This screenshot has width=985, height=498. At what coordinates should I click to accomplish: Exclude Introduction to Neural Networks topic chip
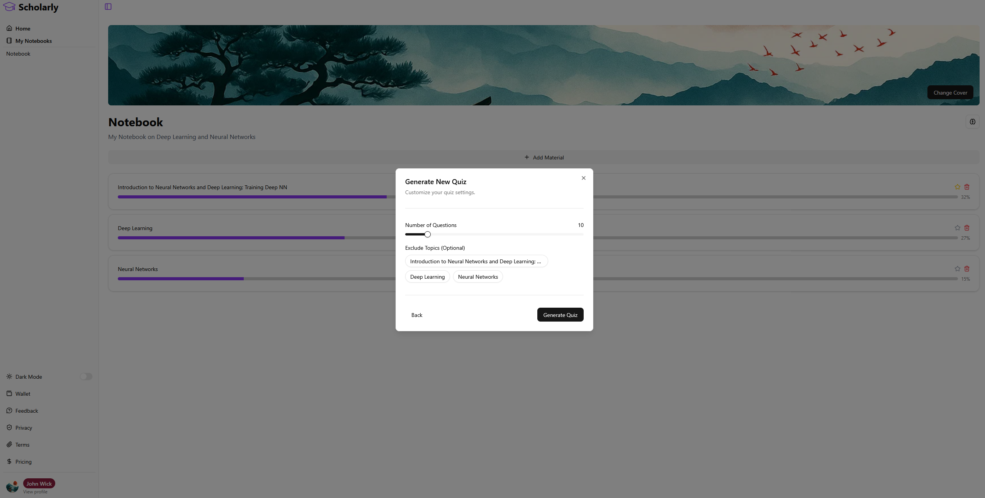tap(476, 261)
